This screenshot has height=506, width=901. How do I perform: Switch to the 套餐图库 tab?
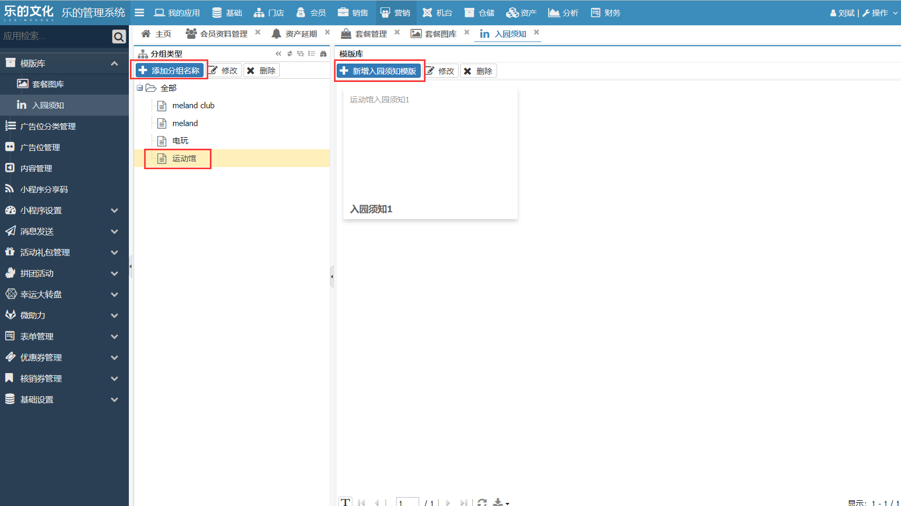(434, 34)
